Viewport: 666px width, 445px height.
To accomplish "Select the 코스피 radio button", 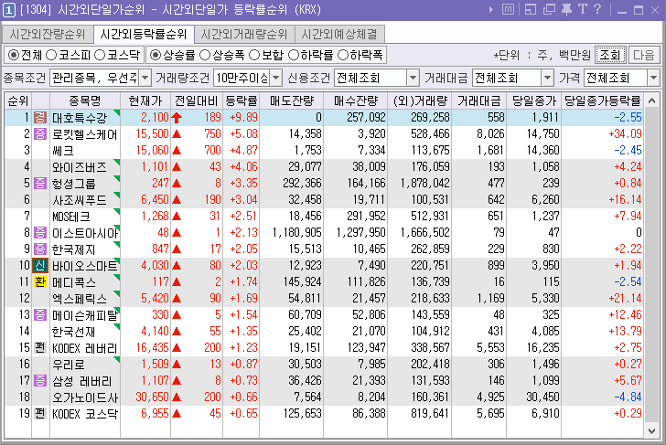I will pyautogui.click(x=51, y=55).
